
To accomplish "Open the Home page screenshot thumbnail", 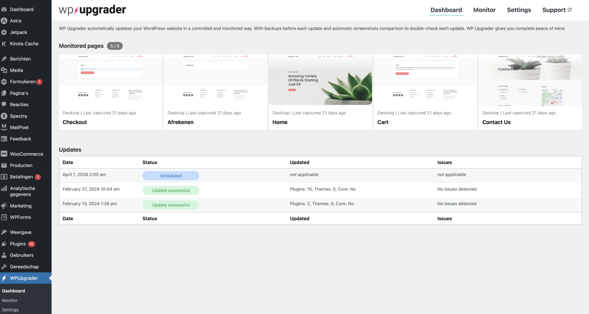I will click(x=320, y=80).
